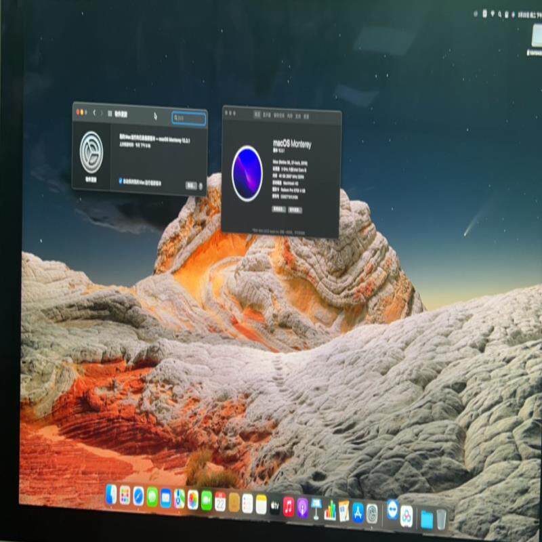Select Overview tab in About This Mac
Image resolution: width=542 pixels, height=542 pixels.
click(257, 114)
